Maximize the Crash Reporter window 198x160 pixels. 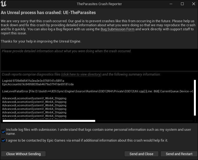click(182, 4)
